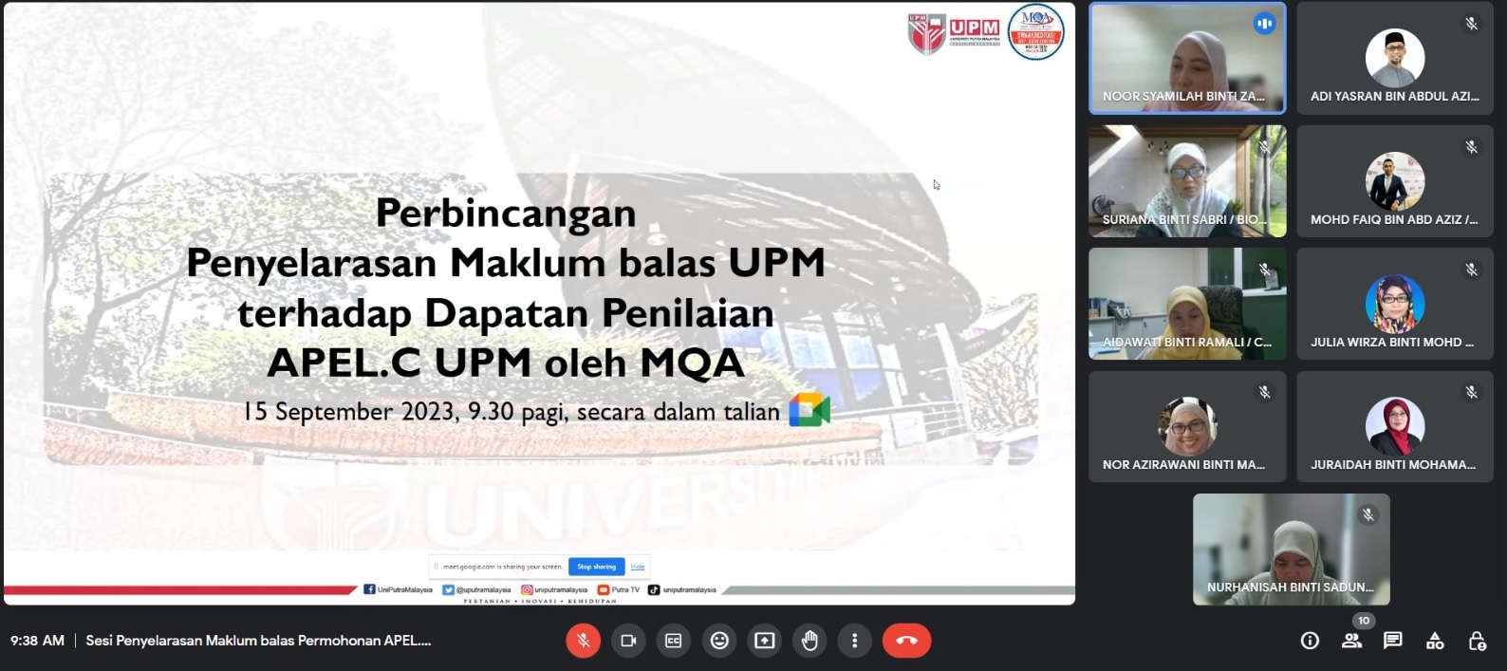Click uniputramalaysia TikTok icon in slide footer
The width and height of the screenshot is (1507, 671).
[654, 589]
